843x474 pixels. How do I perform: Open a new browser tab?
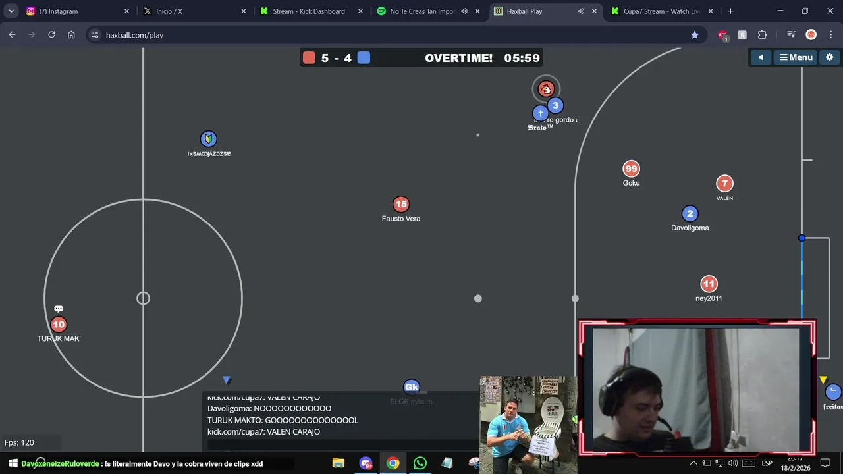(730, 11)
